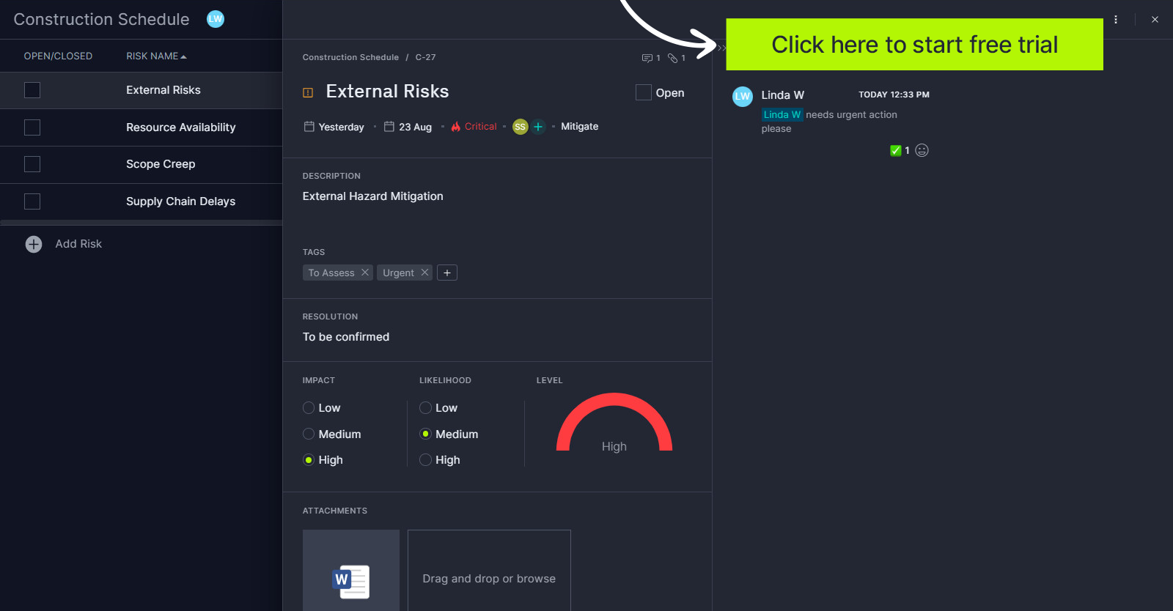
Task: Set Likelihood to Medium
Action: pyautogui.click(x=425, y=434)
